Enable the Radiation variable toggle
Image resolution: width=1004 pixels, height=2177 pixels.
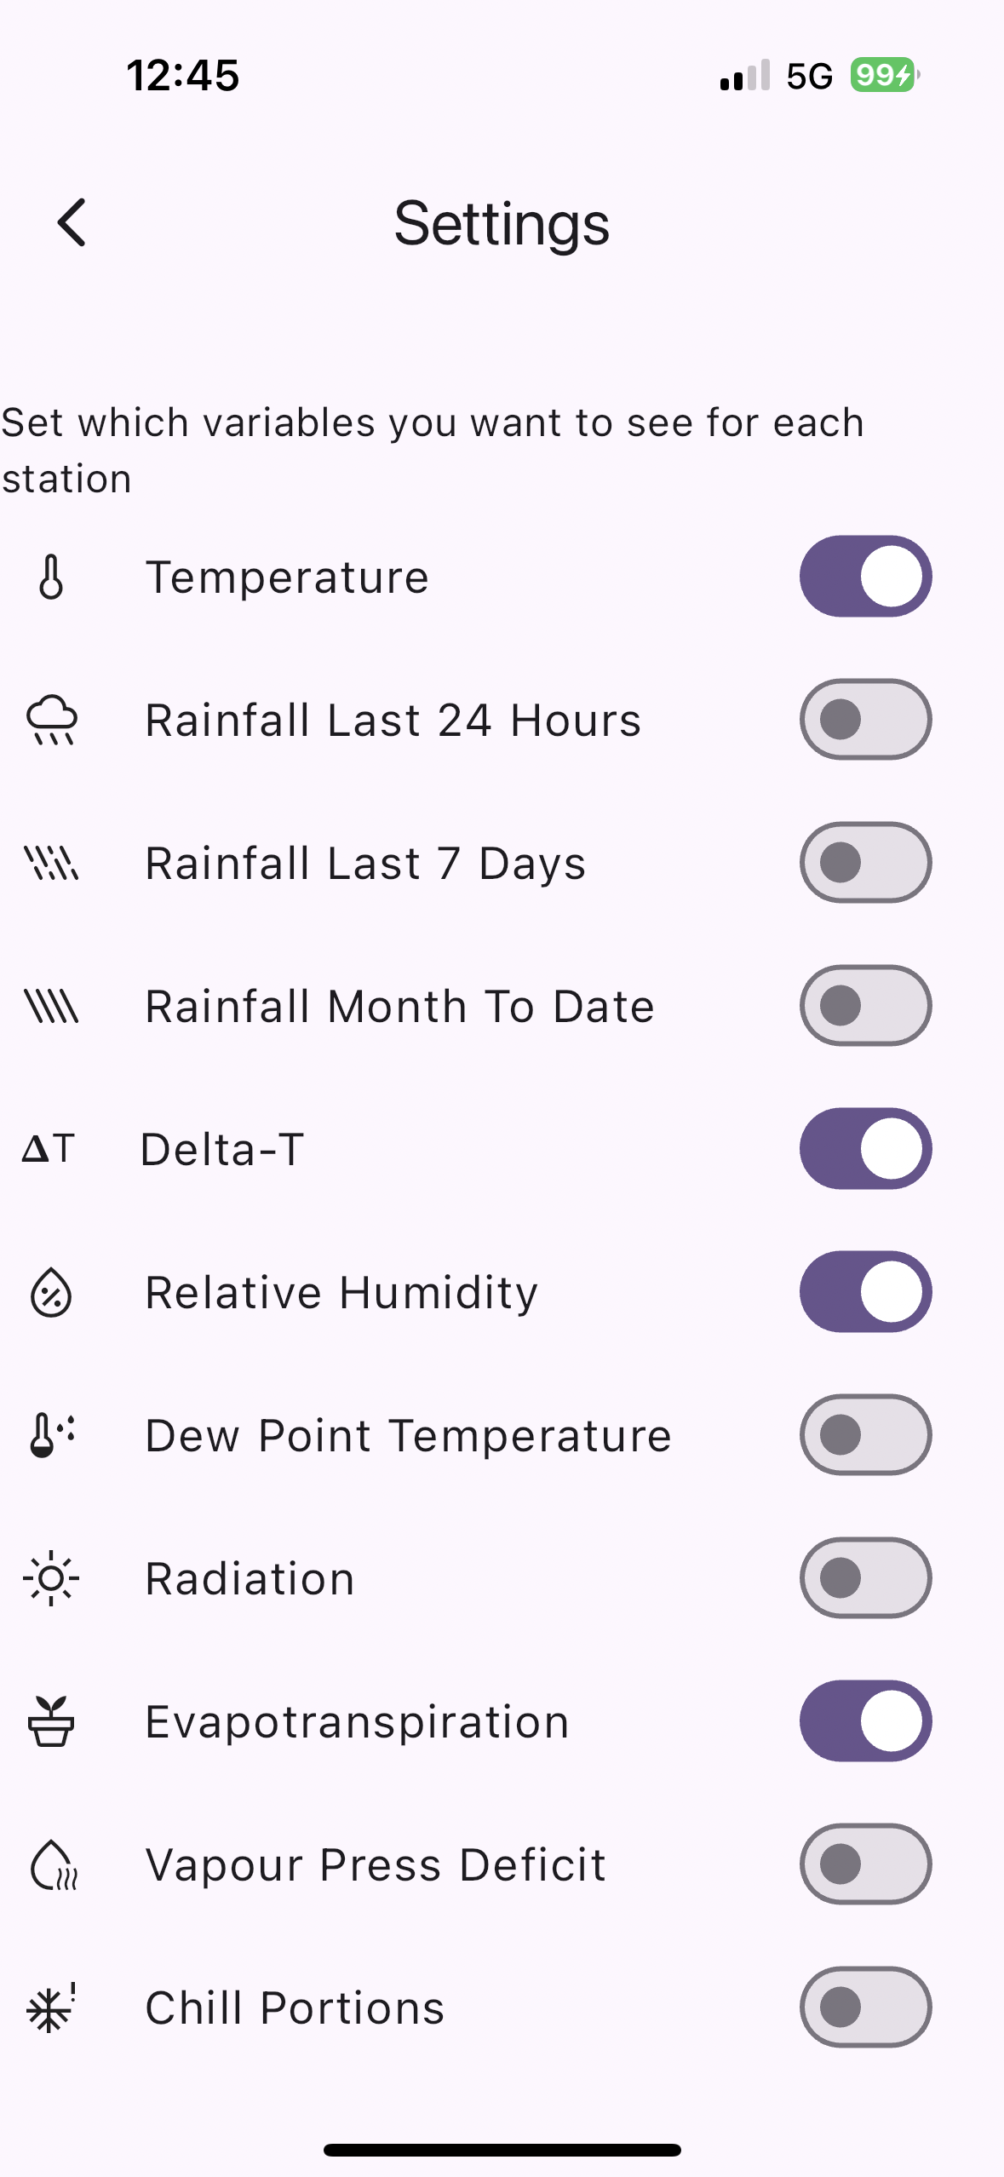865,1578
